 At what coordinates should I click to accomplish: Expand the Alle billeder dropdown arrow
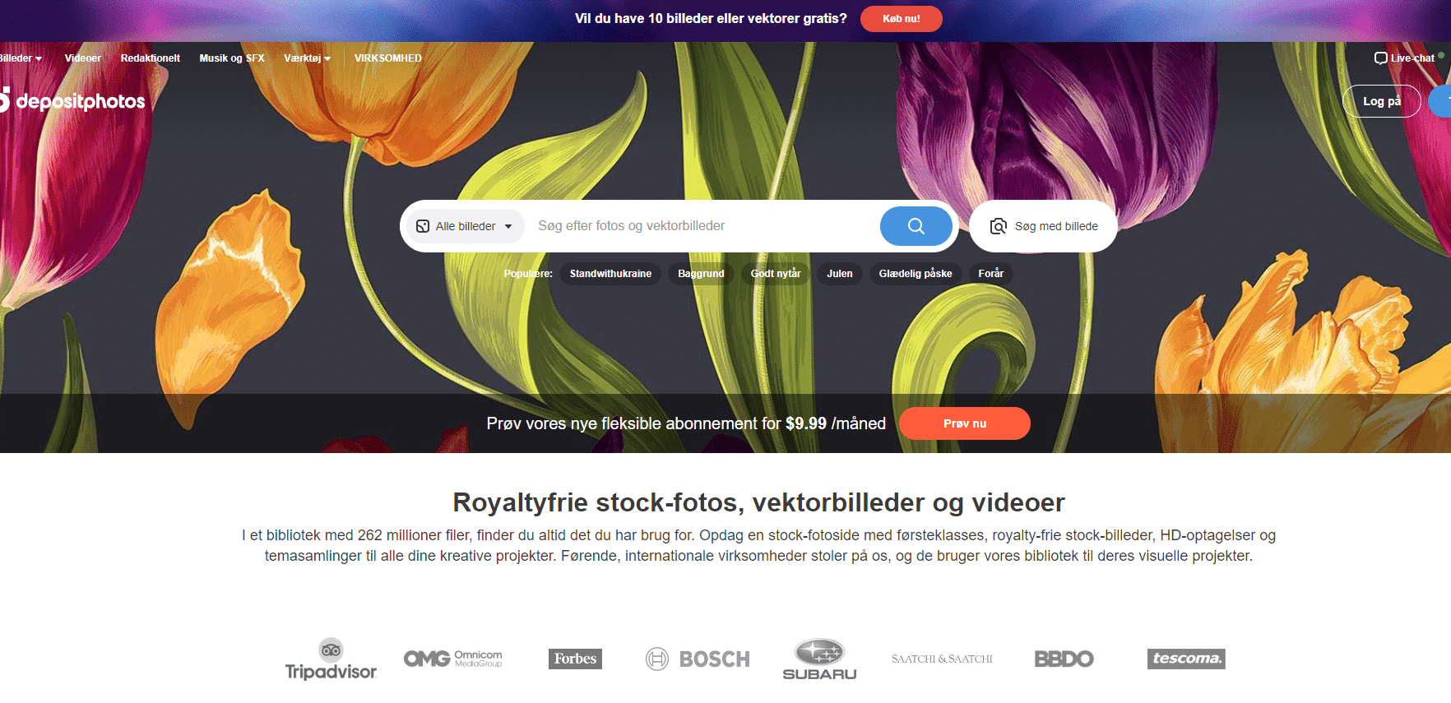pyautogui.click(x=508, y=227)
